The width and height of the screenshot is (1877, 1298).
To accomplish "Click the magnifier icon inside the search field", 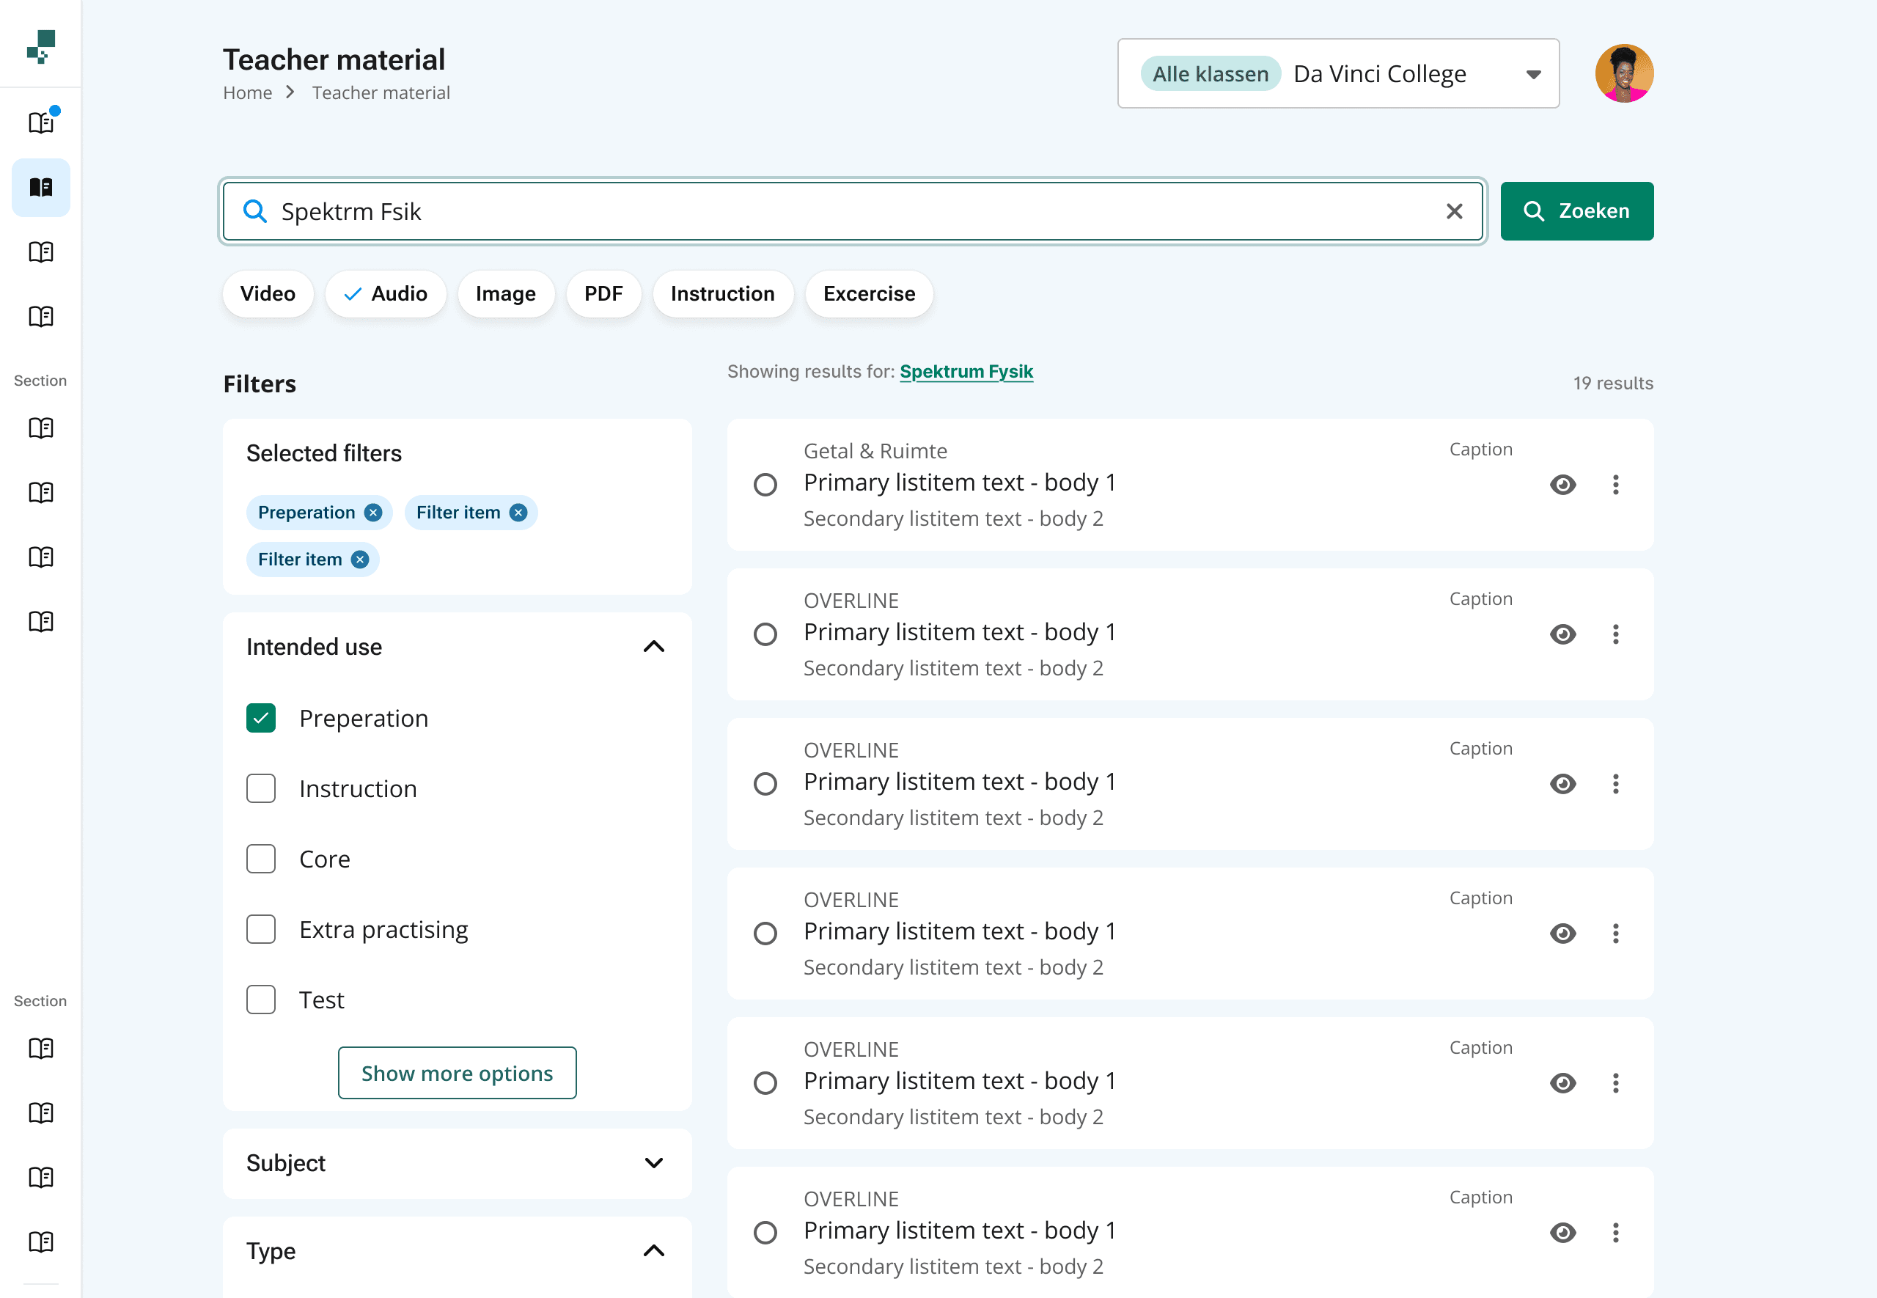I will click(255, 211).
